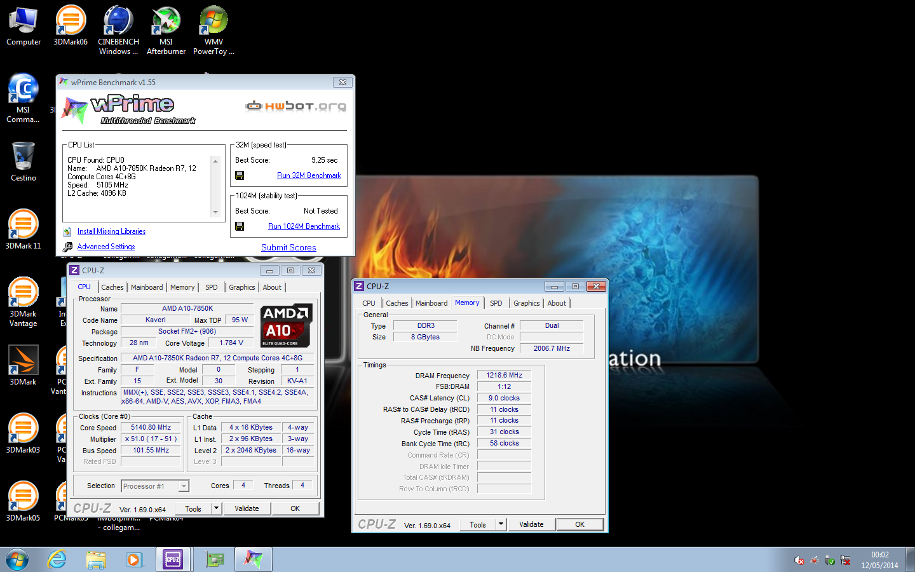Click the Multiplier x 51.0 value
This screenshot has height=572, width=915.
tap(151, 439)
